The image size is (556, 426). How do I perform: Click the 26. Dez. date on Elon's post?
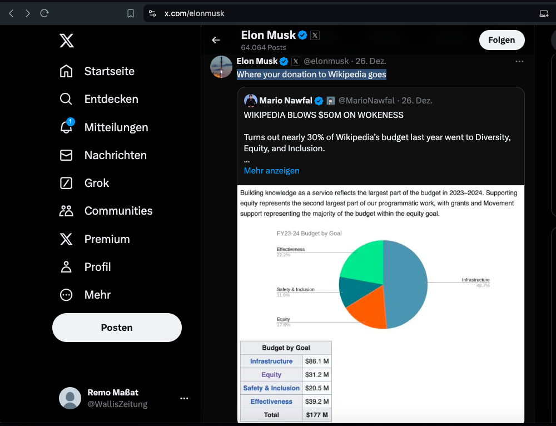pyautogui.click(x=370, y=61)
